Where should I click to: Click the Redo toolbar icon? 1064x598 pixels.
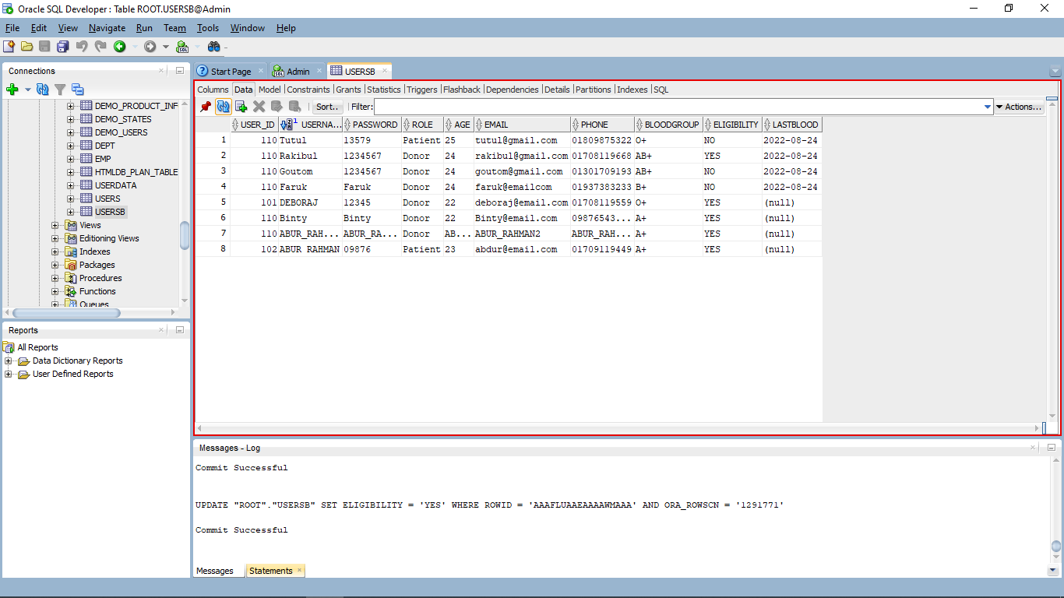tap(100, 47)
